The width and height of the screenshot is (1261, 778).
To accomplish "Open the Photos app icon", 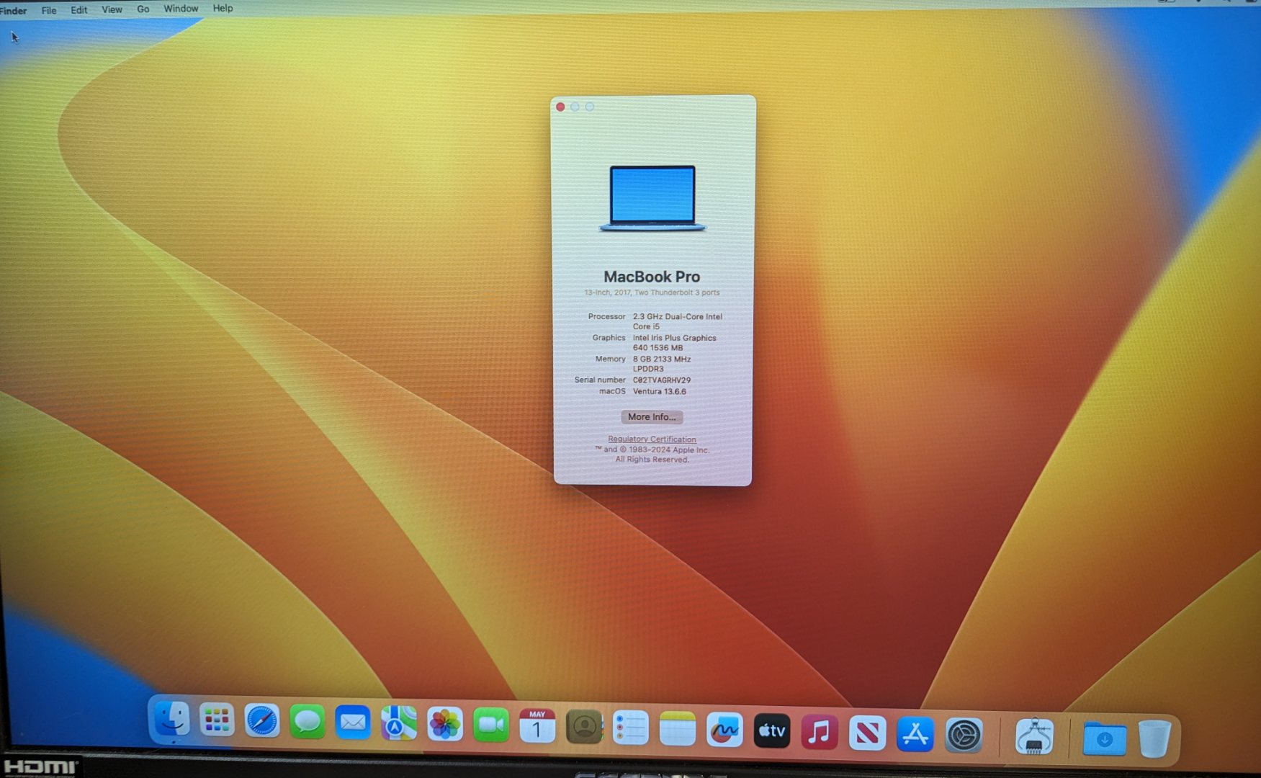I will [445, 725].
